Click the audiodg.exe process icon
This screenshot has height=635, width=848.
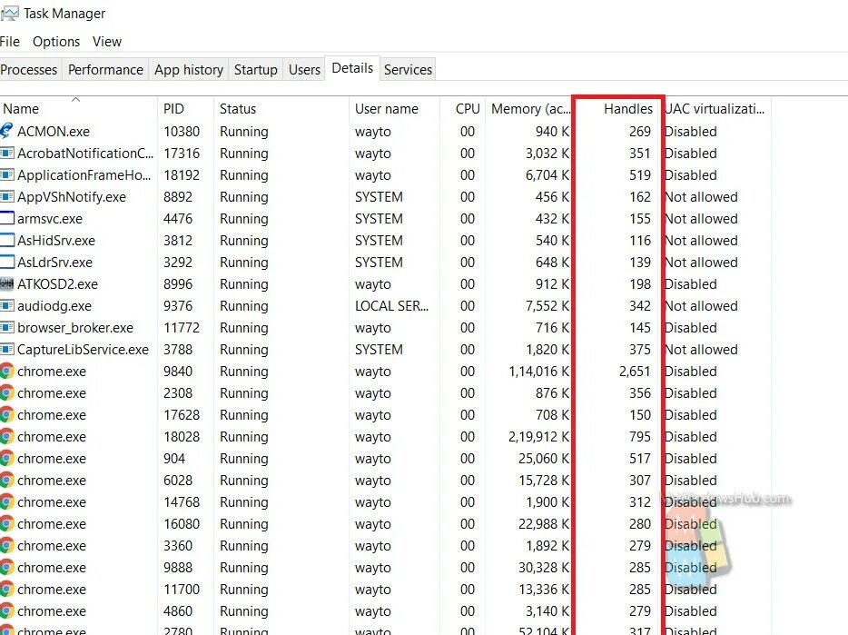pos(7,305)
